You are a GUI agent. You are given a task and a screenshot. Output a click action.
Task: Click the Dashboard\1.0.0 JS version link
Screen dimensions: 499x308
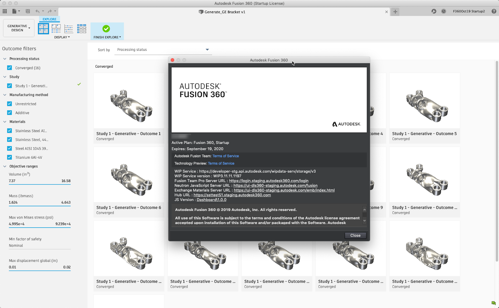[x=211, y=200]
